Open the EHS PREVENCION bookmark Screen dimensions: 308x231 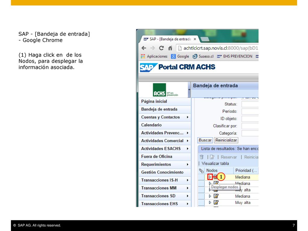(235, 56)
